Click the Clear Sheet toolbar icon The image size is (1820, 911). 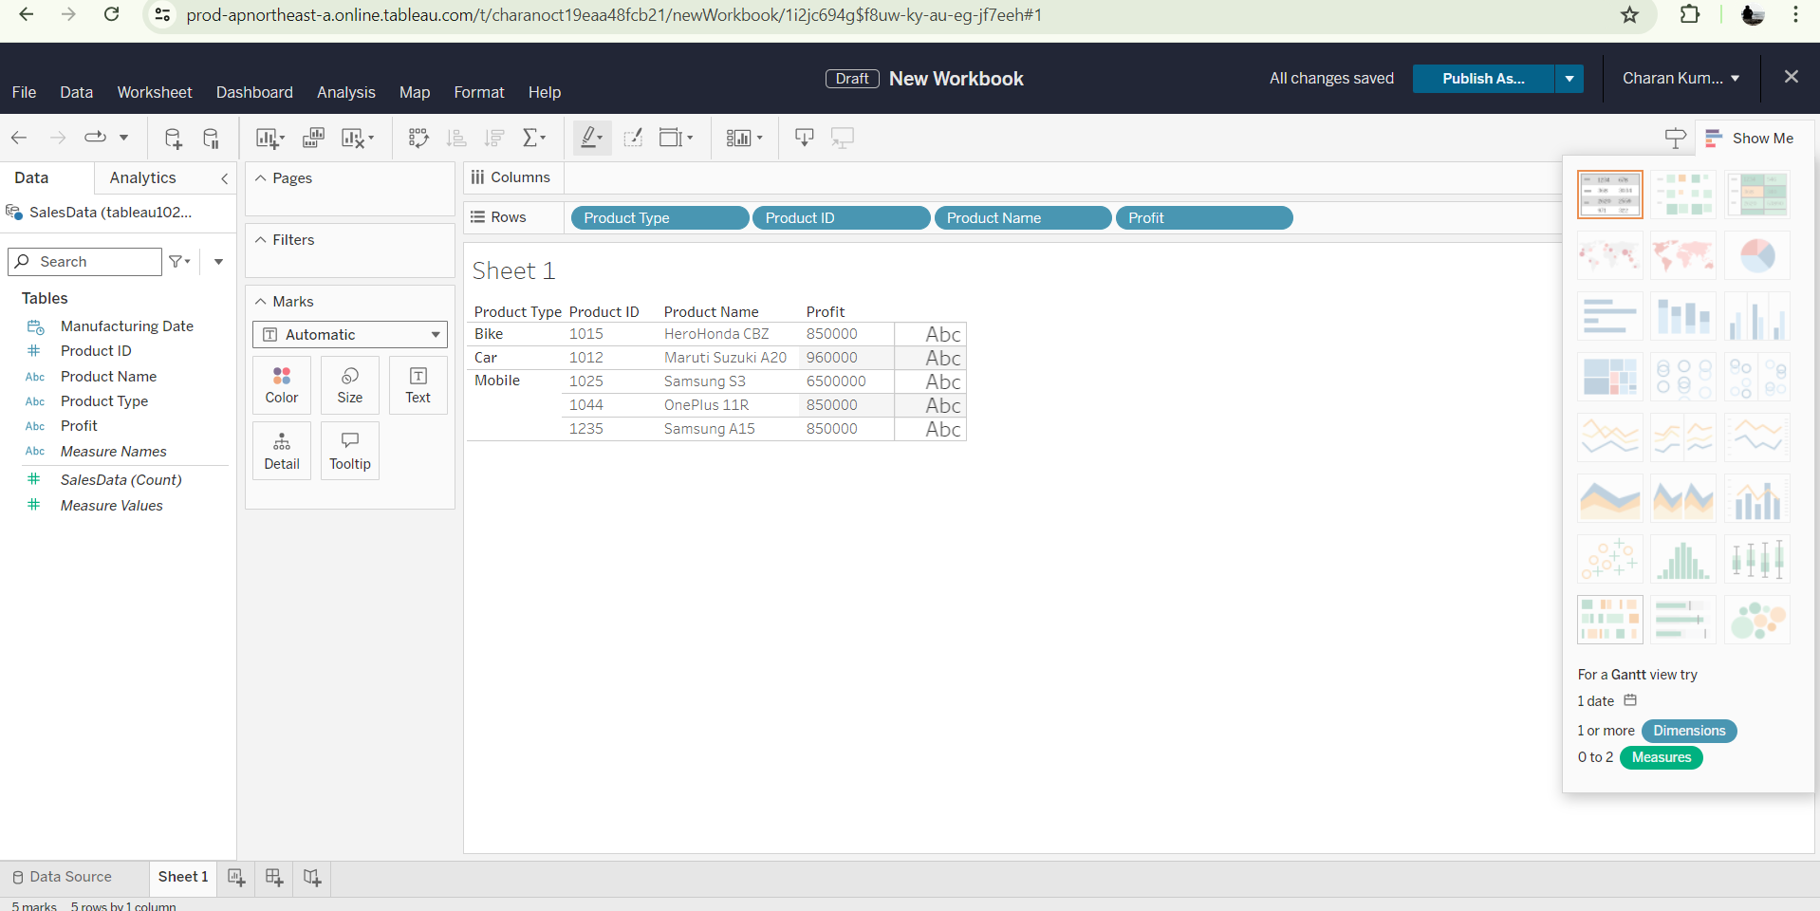pyautogui.click(x=353, y=138)
